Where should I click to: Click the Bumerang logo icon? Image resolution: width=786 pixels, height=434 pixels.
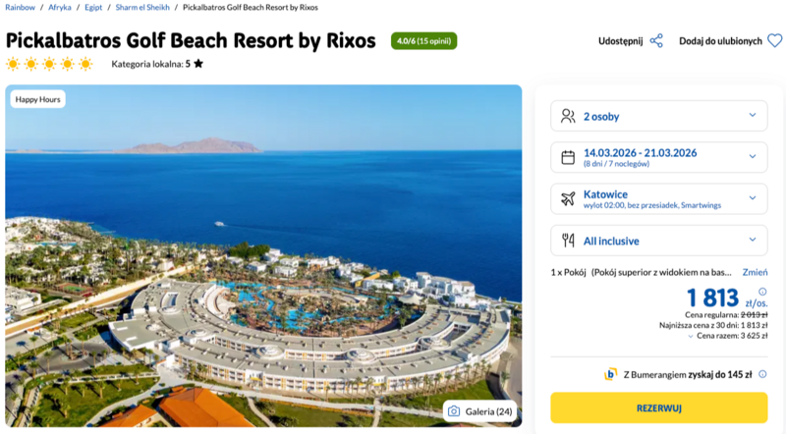pos(611,374)
